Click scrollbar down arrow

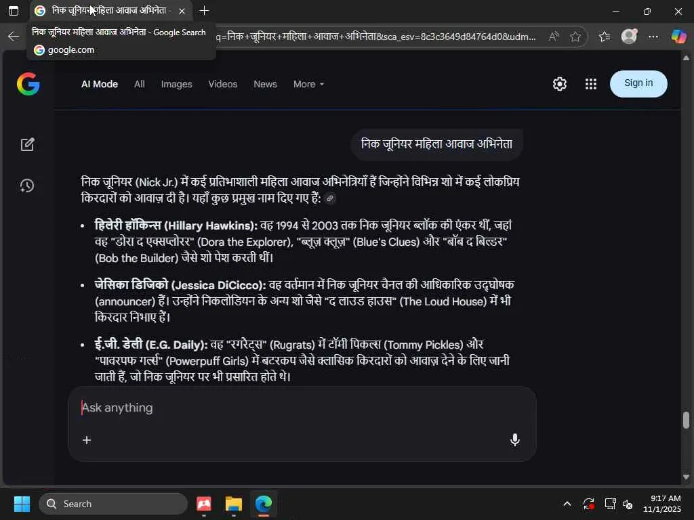[x=686, y=477]
